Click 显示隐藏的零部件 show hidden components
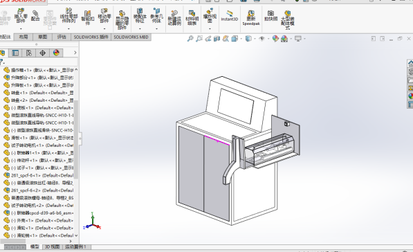This screenshot has width=413, height=252. 122,20
